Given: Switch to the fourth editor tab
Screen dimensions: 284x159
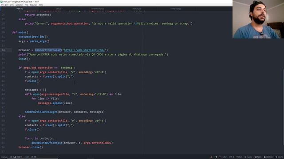Looking at the screenshot, I should coord(137,9).
